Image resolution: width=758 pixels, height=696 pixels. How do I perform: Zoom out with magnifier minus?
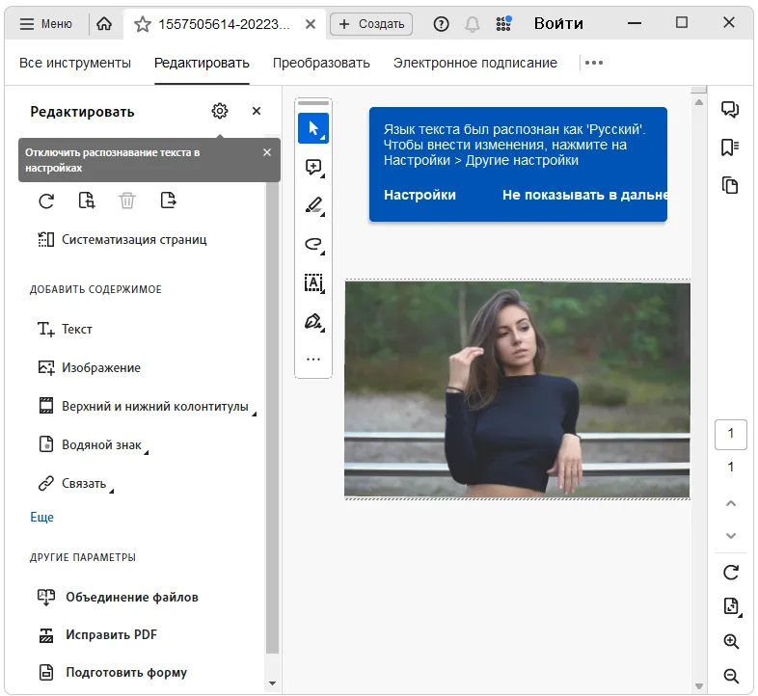(731, 676)
